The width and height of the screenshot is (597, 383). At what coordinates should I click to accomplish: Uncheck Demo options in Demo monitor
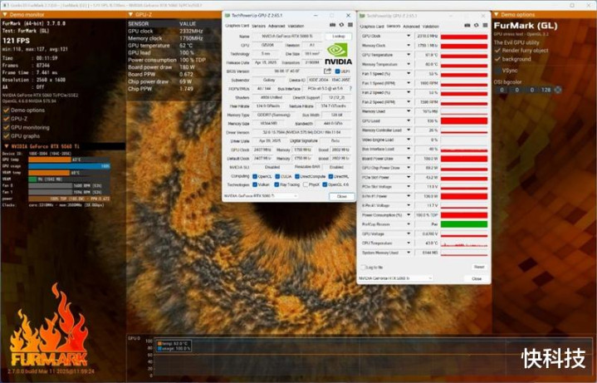[6, 110]
